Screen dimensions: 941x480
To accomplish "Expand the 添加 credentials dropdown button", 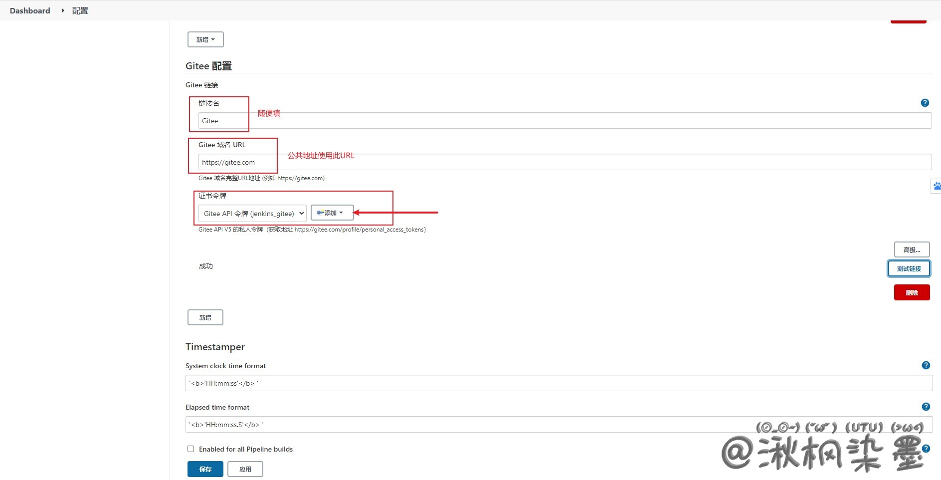I will pyautogui.click(x=332, y=213).
